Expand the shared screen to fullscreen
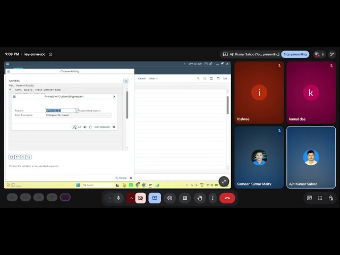Image resolution: width=340 pixels, height=255 pixels. [224, 182]
